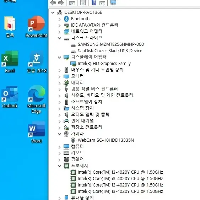Expand the 네트워크 어댑터 category

coord(59,32)
